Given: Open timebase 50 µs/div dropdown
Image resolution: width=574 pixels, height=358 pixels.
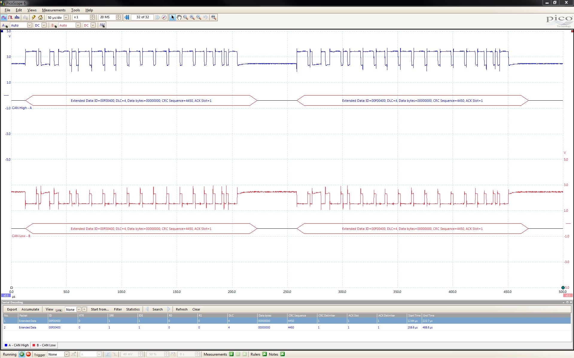Looking at the screenshot, I should tap(66, 17).
